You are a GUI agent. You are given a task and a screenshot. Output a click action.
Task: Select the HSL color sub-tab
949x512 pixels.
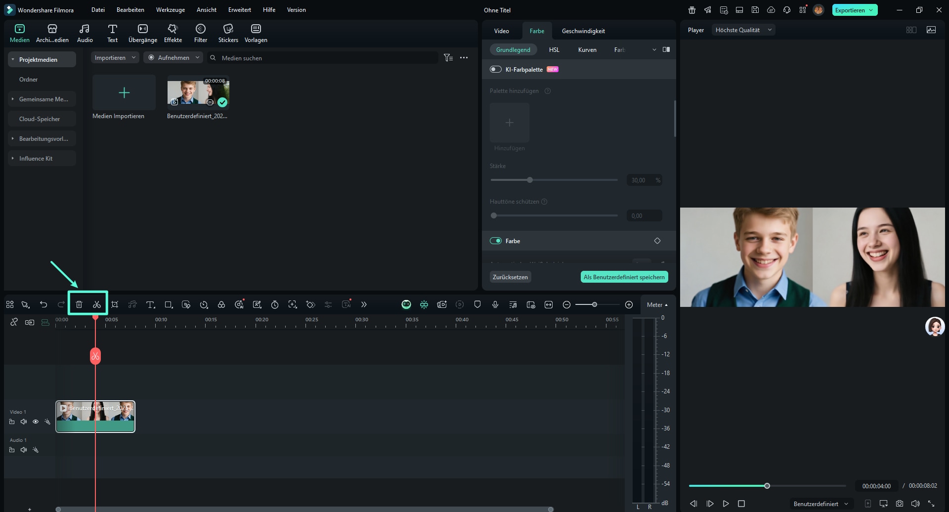coord(554,50)
